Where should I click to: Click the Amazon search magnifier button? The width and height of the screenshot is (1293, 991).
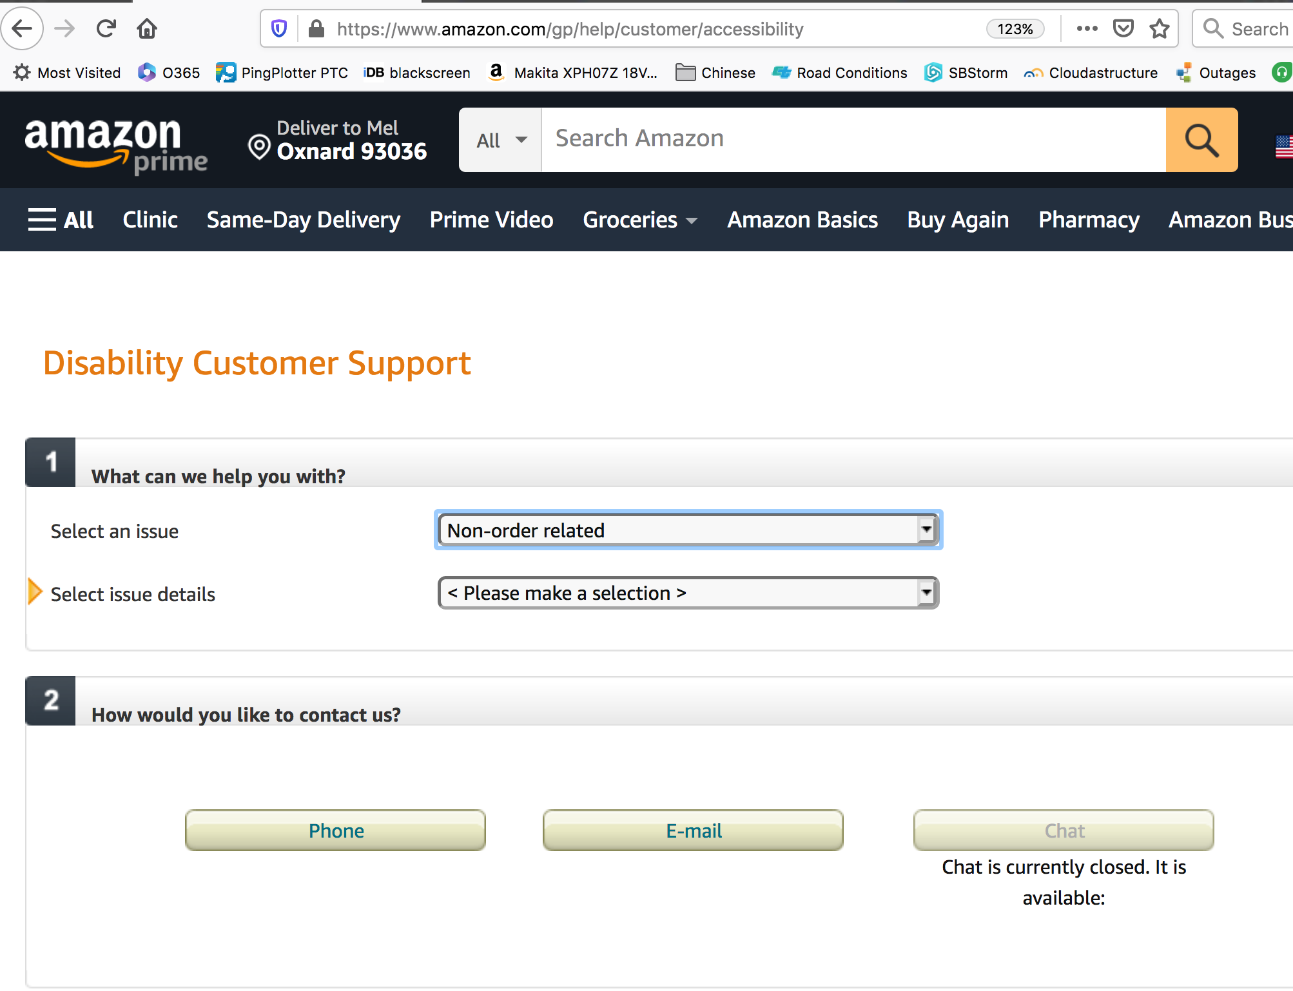[1201, 140]
